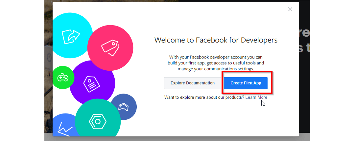
Task: Open Explore Documentation
Action: pyautogui.click(x=192, y=83)
